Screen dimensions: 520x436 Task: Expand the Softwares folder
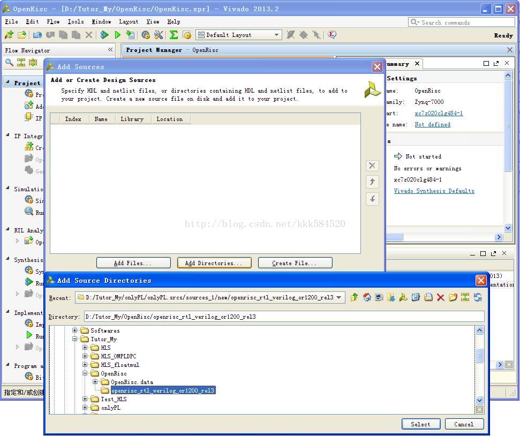(75, 330)
